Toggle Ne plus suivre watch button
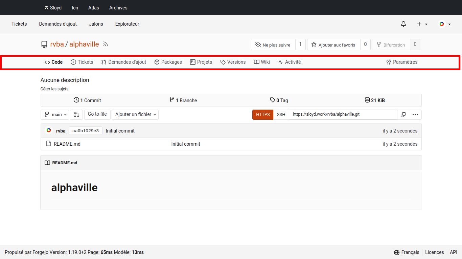This screenshot has height=259, width=462. tap(273, 45)
